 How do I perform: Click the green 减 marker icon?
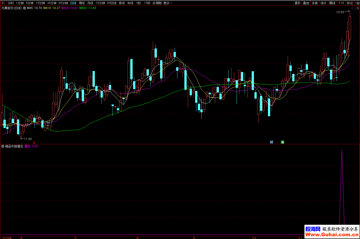tap(282, 142)
